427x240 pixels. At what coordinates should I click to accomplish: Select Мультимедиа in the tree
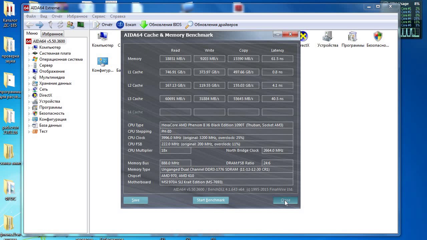(52, 77)
